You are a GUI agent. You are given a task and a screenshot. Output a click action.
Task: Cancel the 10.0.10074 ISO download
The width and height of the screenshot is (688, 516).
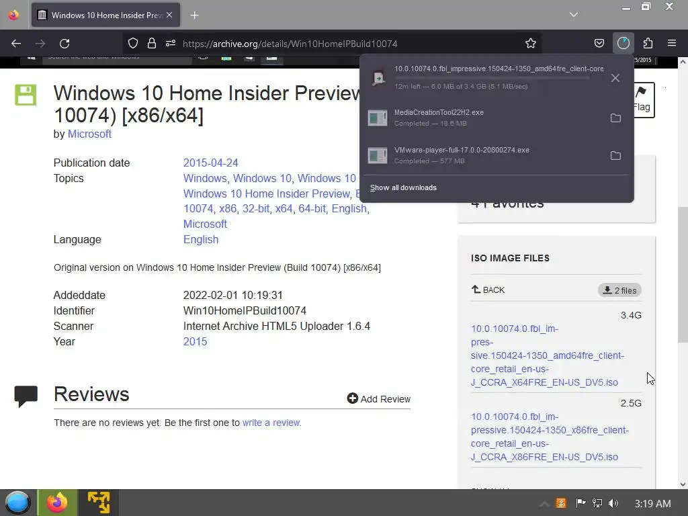click(615, 78)
